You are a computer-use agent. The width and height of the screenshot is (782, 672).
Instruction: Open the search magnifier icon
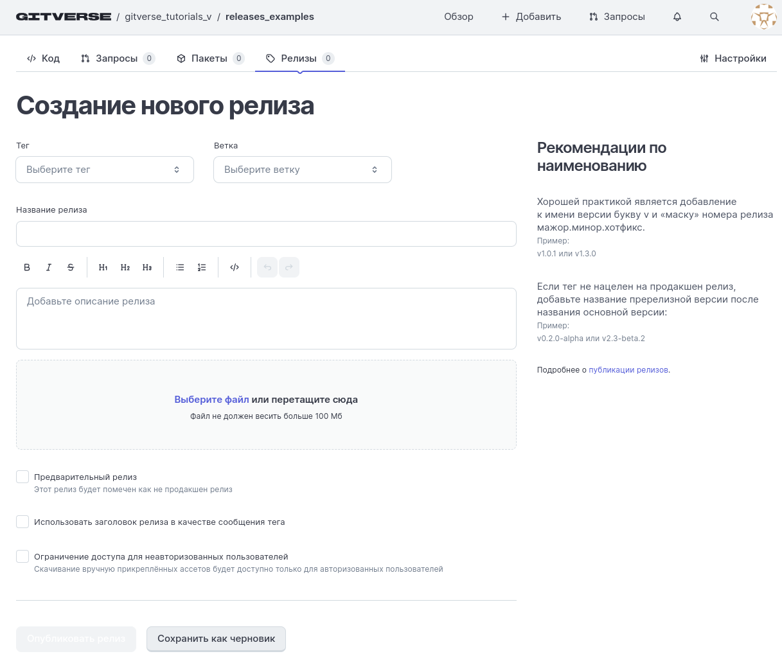[715, 17]
